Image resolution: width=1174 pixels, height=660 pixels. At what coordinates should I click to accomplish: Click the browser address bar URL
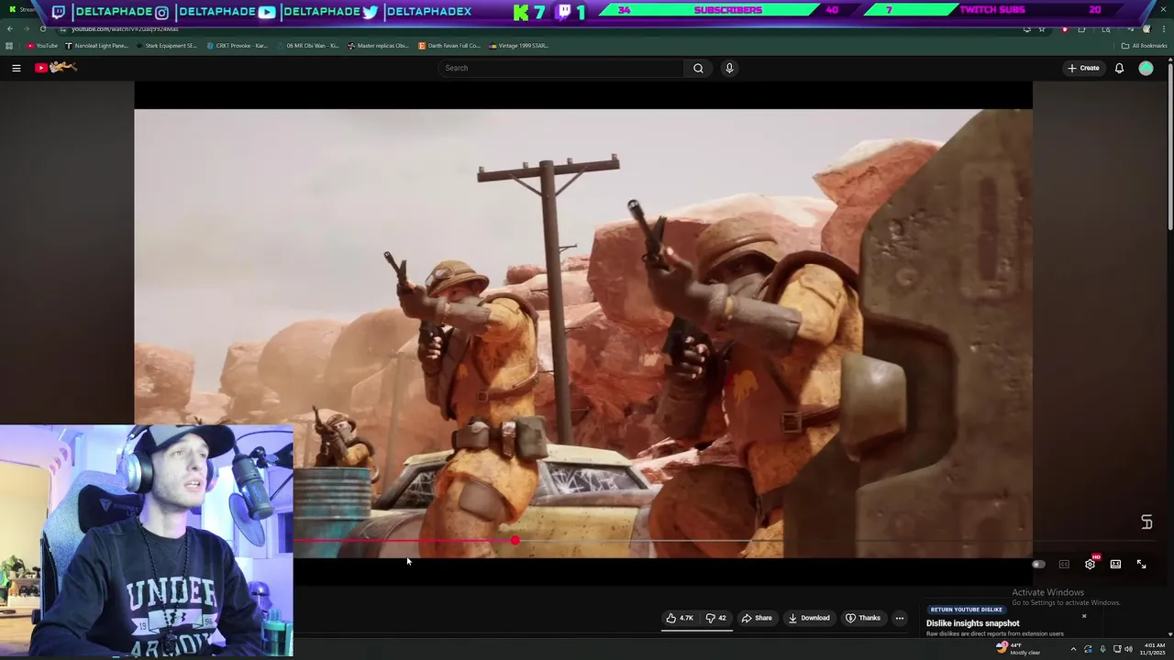[x=124, y=29]
